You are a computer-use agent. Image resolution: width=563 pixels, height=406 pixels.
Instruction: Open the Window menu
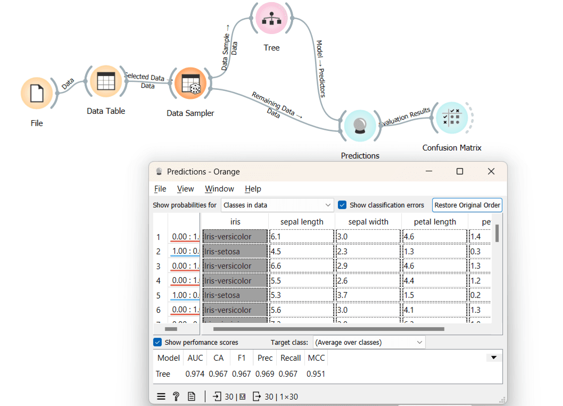coord(219,189)
